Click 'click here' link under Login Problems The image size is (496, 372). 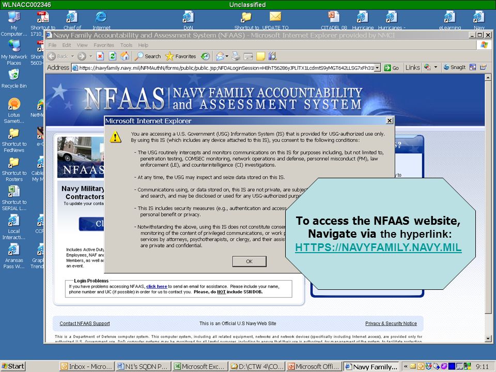pyautogui.click(x=157, y=286)
